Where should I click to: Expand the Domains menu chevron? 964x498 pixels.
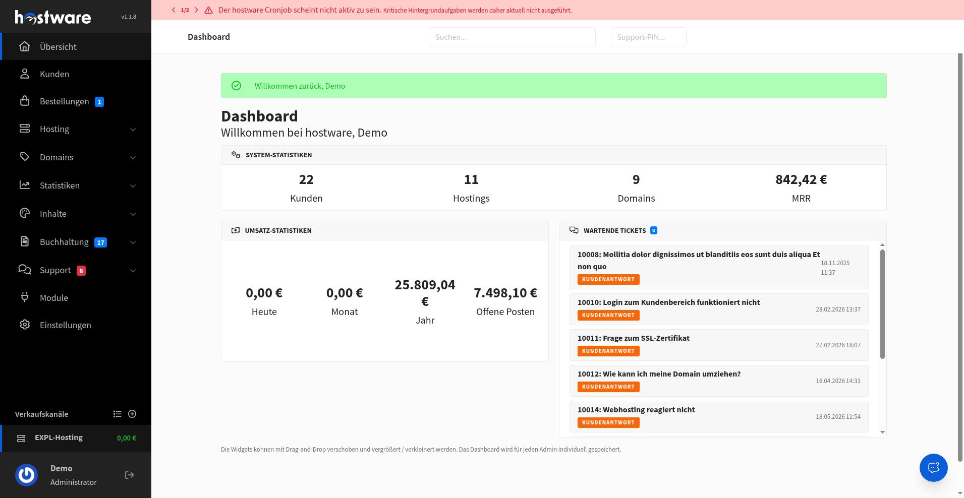tap(133, 158)
